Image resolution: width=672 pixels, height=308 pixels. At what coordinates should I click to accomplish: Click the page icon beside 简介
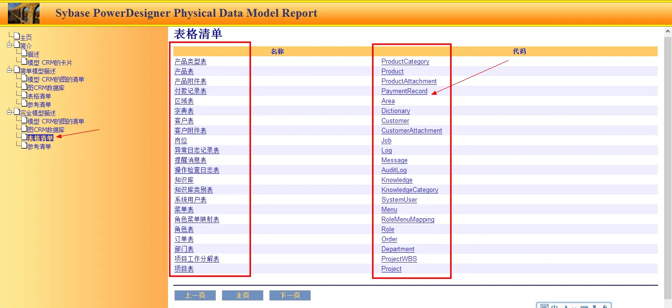[17, 45]
